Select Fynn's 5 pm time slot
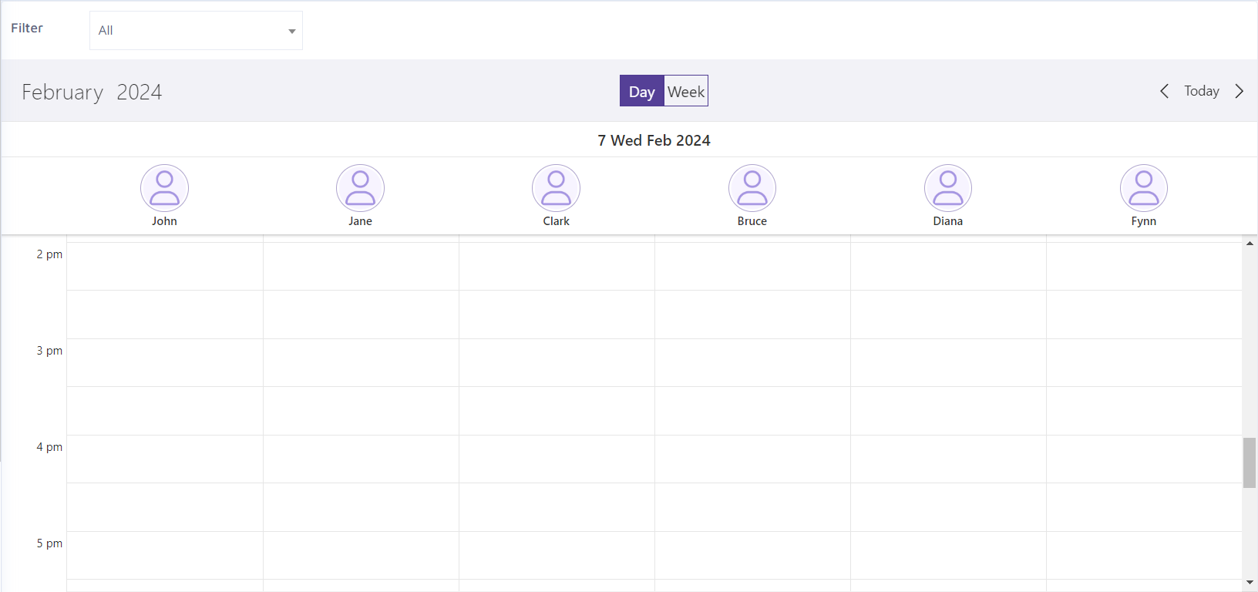 pyautogui.click(x=1144, y=555)
